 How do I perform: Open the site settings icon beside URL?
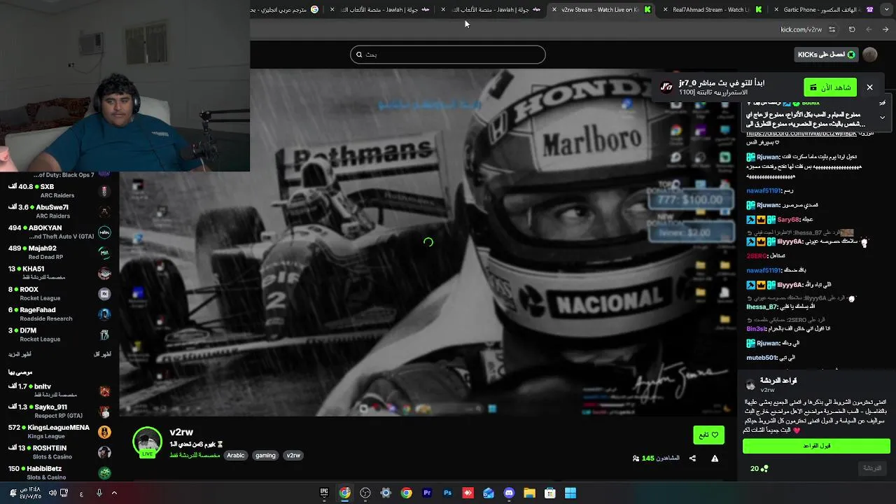coord(832,29)
